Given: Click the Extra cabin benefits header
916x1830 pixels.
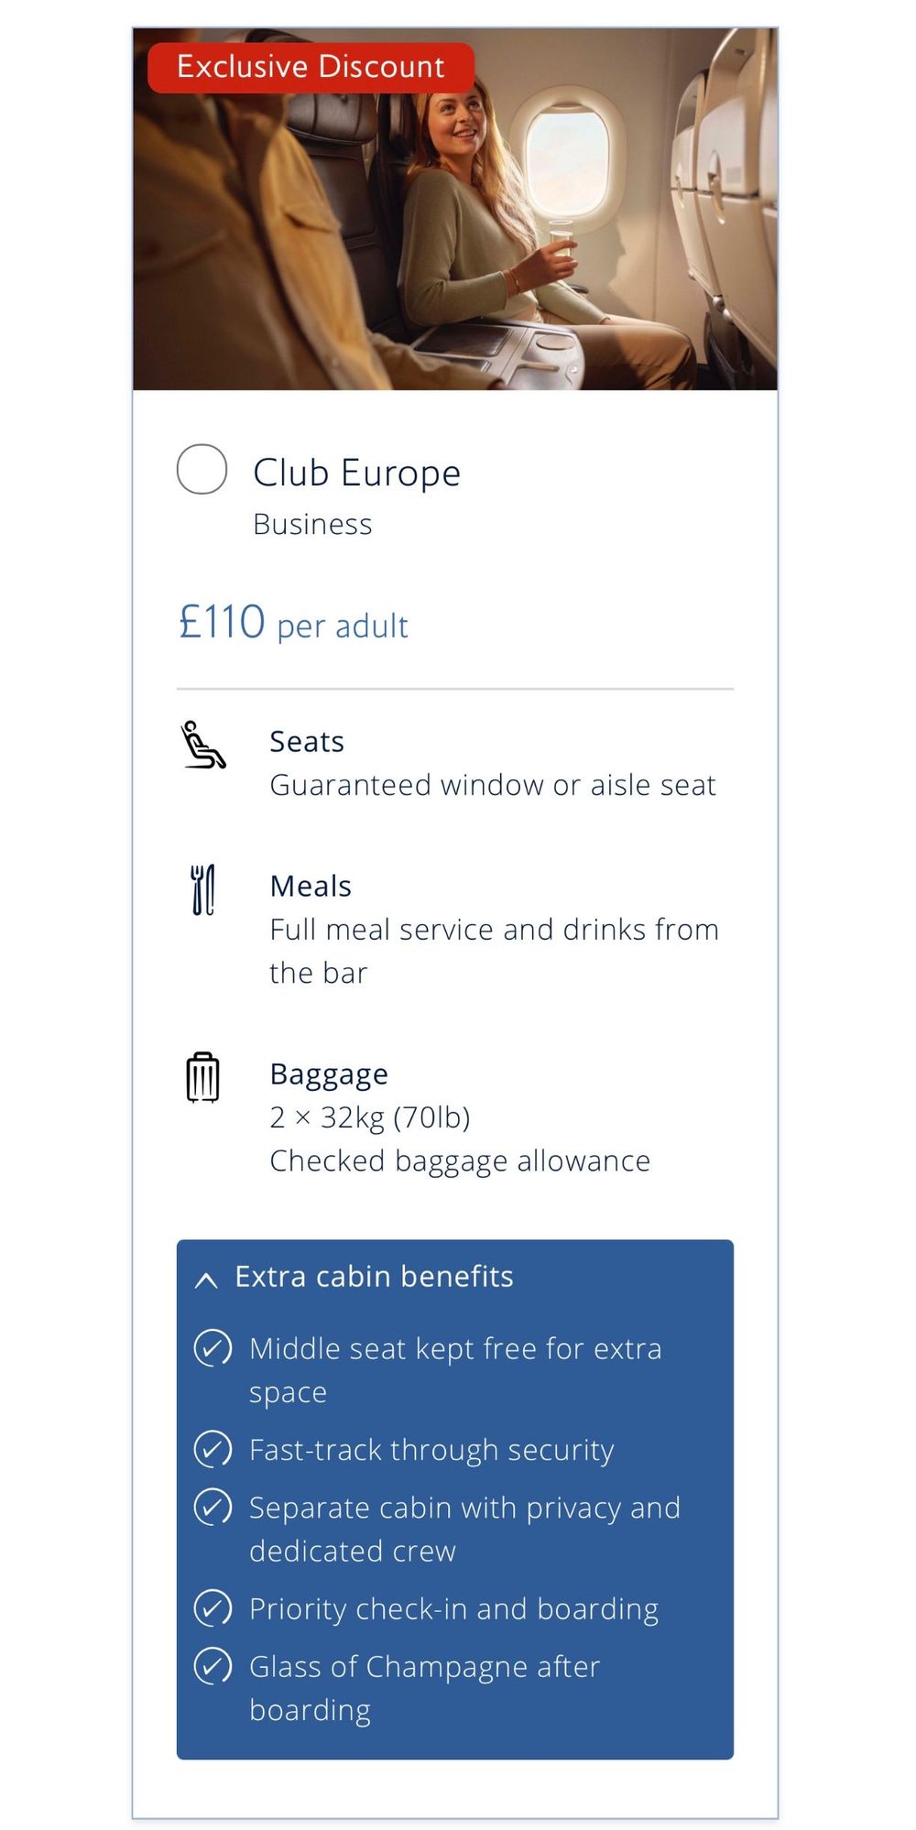Looking at the screenshot, I should 374,1277.
